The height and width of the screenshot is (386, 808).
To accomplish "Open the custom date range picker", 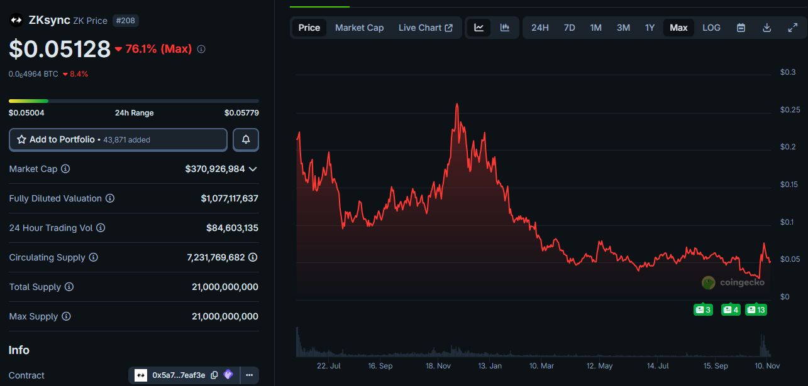I will (741, 27).
